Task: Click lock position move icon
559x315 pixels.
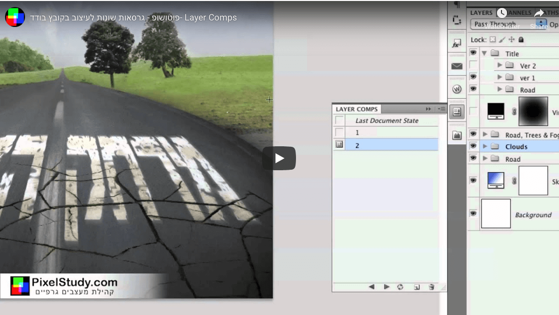Action: [511, 39]
